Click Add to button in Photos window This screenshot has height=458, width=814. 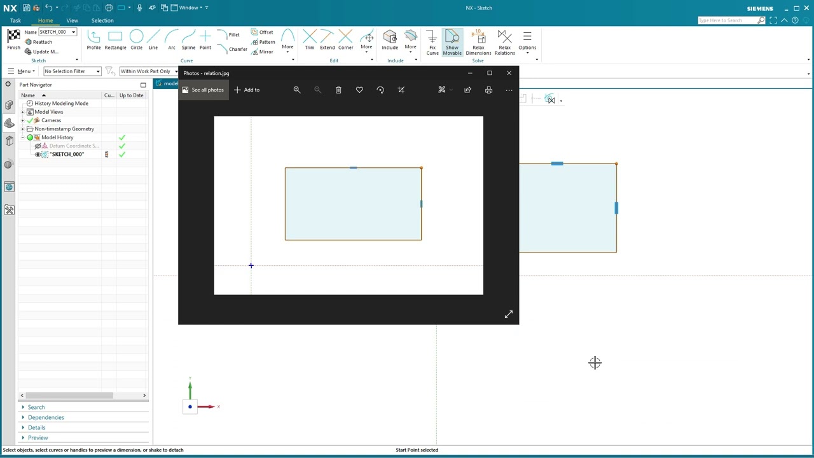[247, 90]
